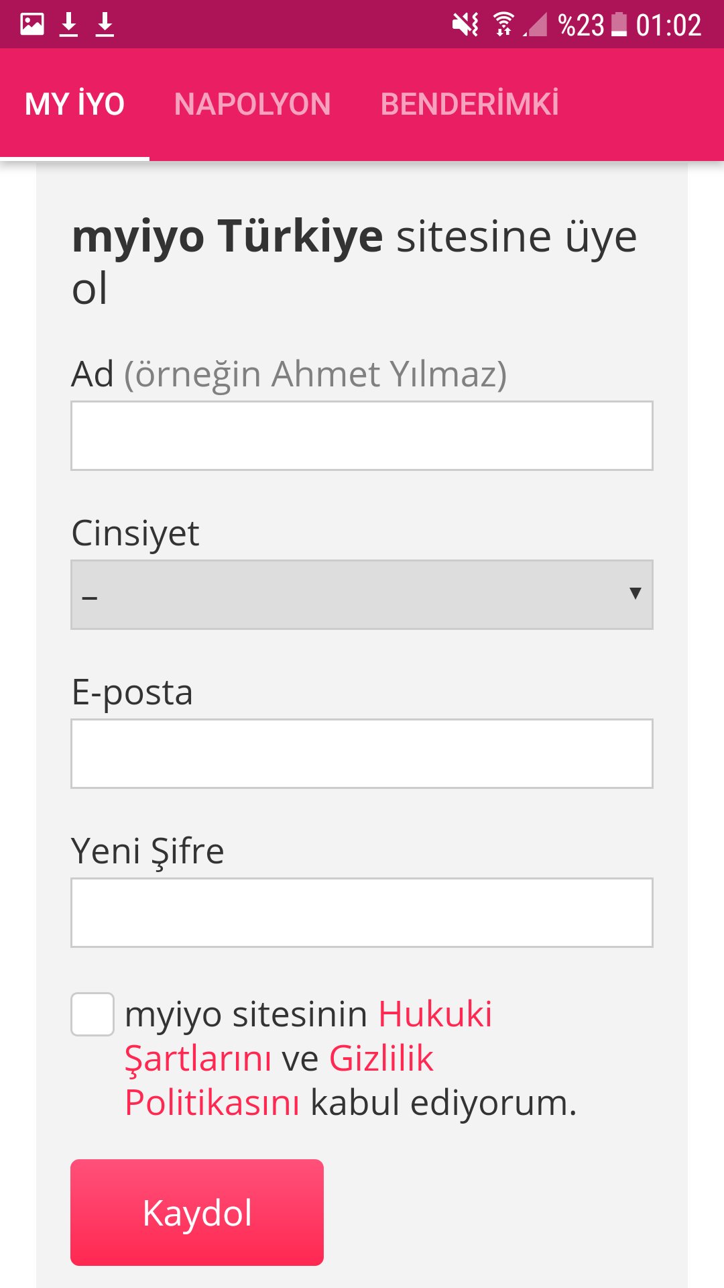The height and width of the screenshot is (1288, 724).
Task: Tap the battery icon in status bar
Action: (619, 25)
